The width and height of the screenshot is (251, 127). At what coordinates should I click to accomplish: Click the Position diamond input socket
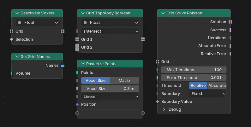(77, 104)
